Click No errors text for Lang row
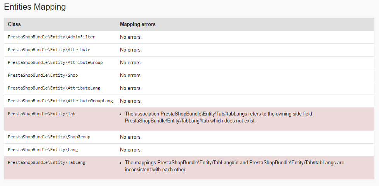 click(x=130, y=150)
